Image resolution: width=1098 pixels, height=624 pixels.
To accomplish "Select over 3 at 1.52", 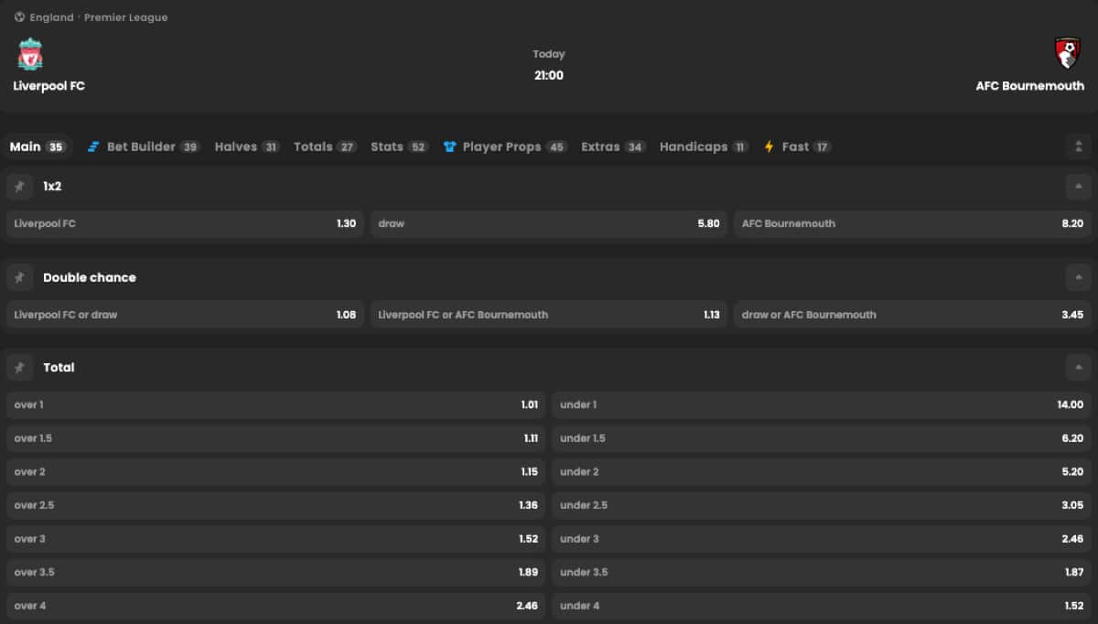I will (275, 539).
